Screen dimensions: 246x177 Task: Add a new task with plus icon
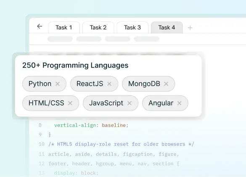pyautogui.click(x=190, y=28)
